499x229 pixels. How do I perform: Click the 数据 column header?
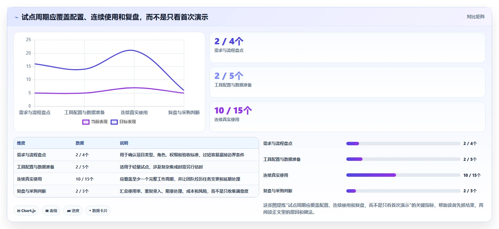80,143
